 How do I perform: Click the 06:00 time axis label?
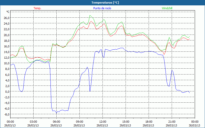[56, 122]
